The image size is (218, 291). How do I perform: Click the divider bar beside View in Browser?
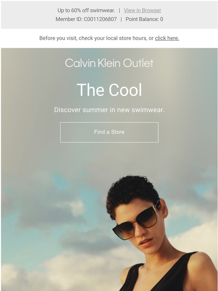(120, 11)
